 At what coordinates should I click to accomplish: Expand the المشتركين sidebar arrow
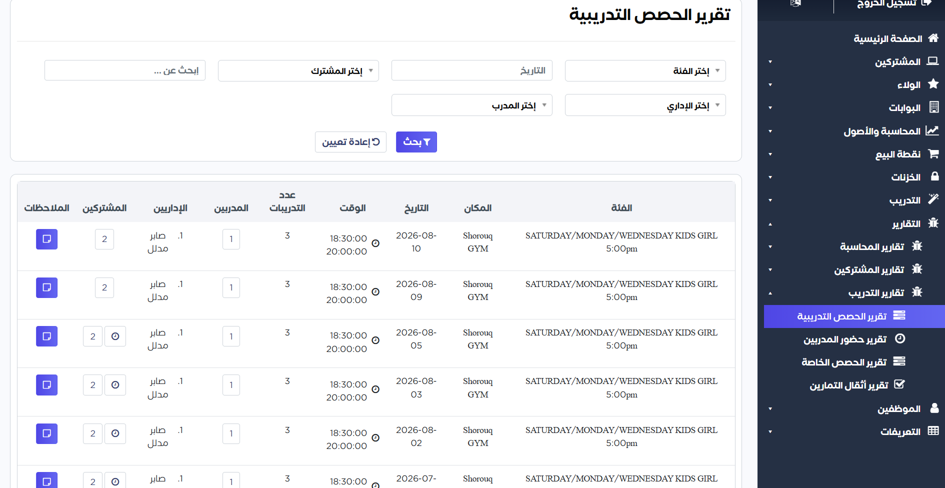click(770, 62)
